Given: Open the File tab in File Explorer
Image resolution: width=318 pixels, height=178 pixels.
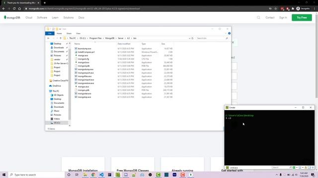Looking at the screenshot, I should [x=50, y=34].
